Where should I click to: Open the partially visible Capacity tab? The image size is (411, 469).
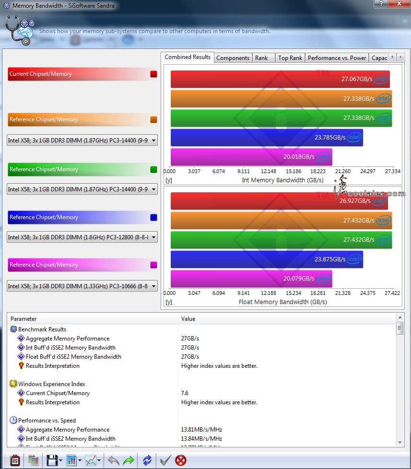[x=379, y=58]
